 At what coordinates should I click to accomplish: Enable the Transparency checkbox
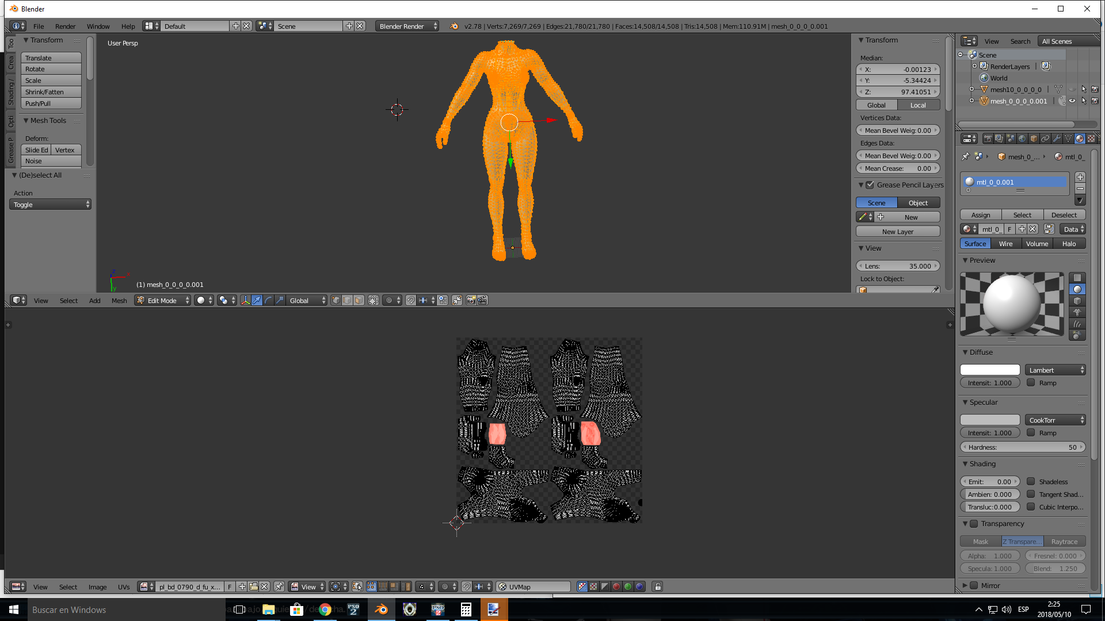coord(974,524)
